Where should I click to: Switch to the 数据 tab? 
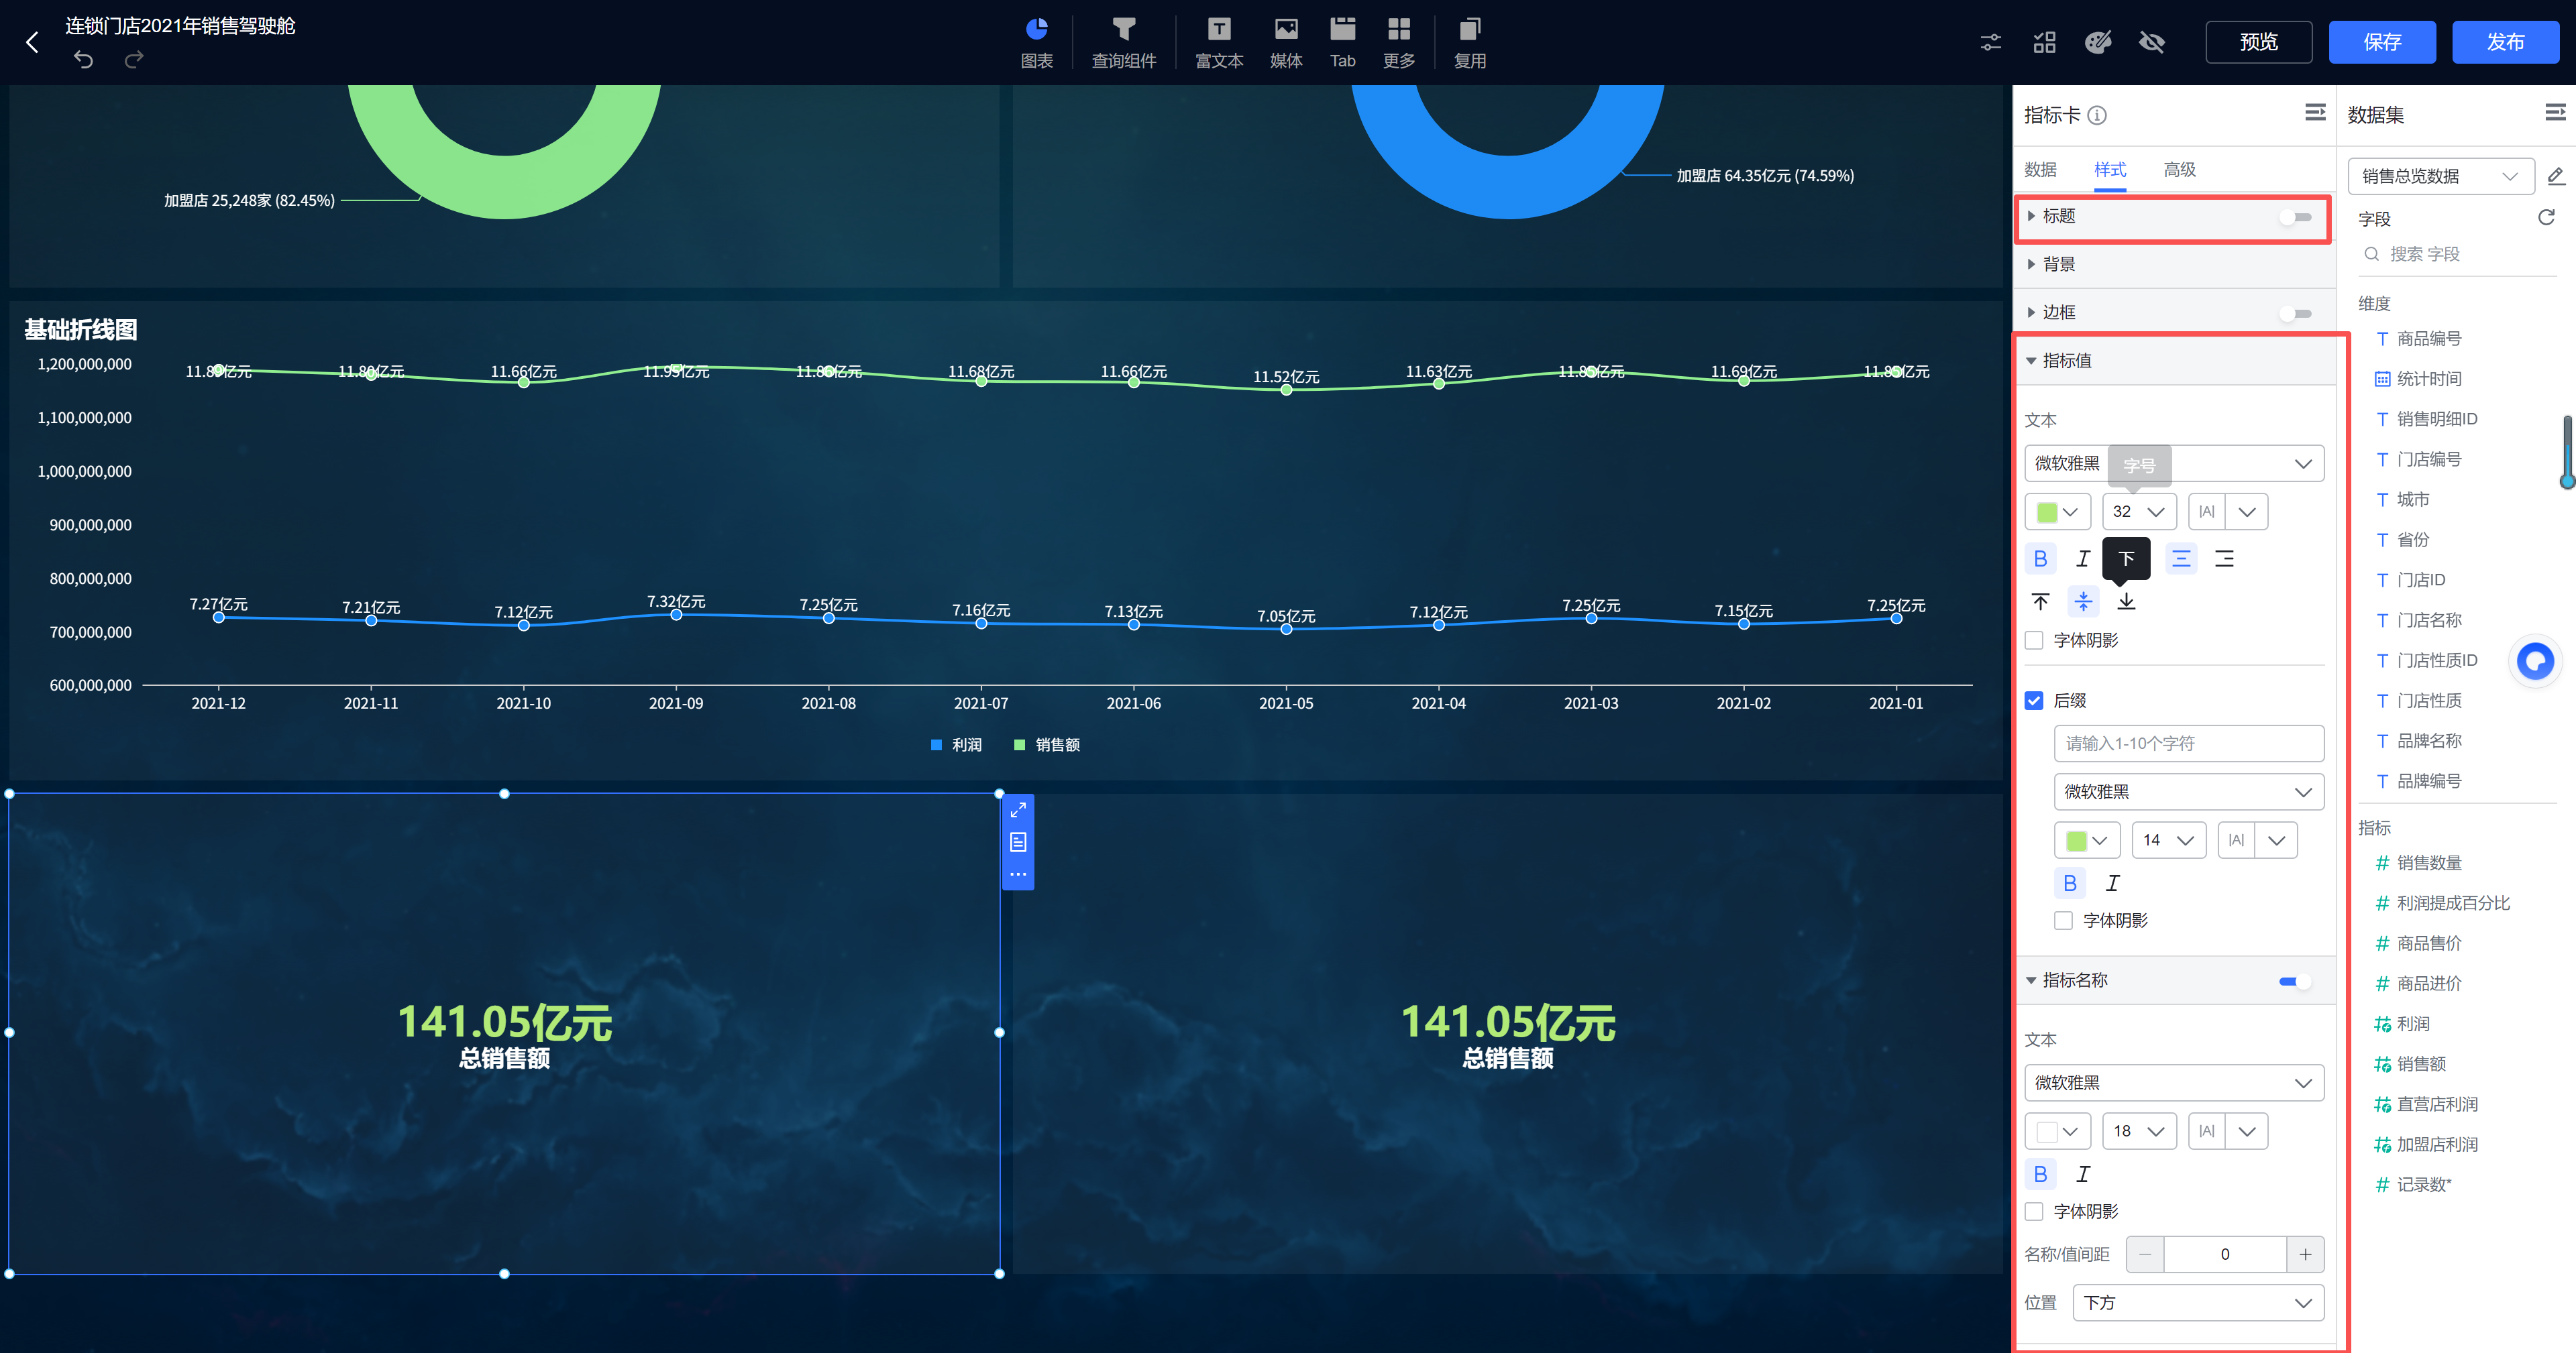[2040, 170]
